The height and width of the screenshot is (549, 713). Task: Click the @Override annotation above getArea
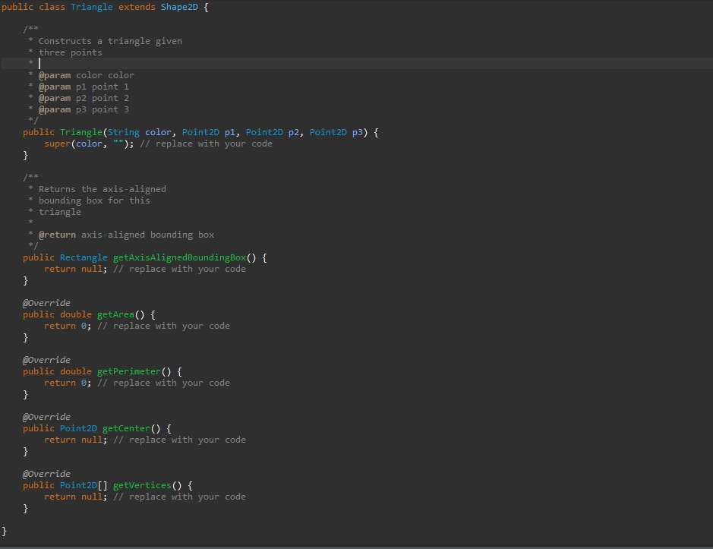pos(46,303)
